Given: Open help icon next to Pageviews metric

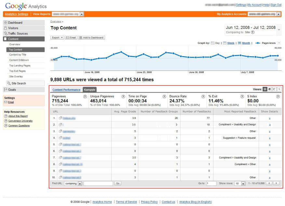Looking at the screenshot, I should point(85,97).
